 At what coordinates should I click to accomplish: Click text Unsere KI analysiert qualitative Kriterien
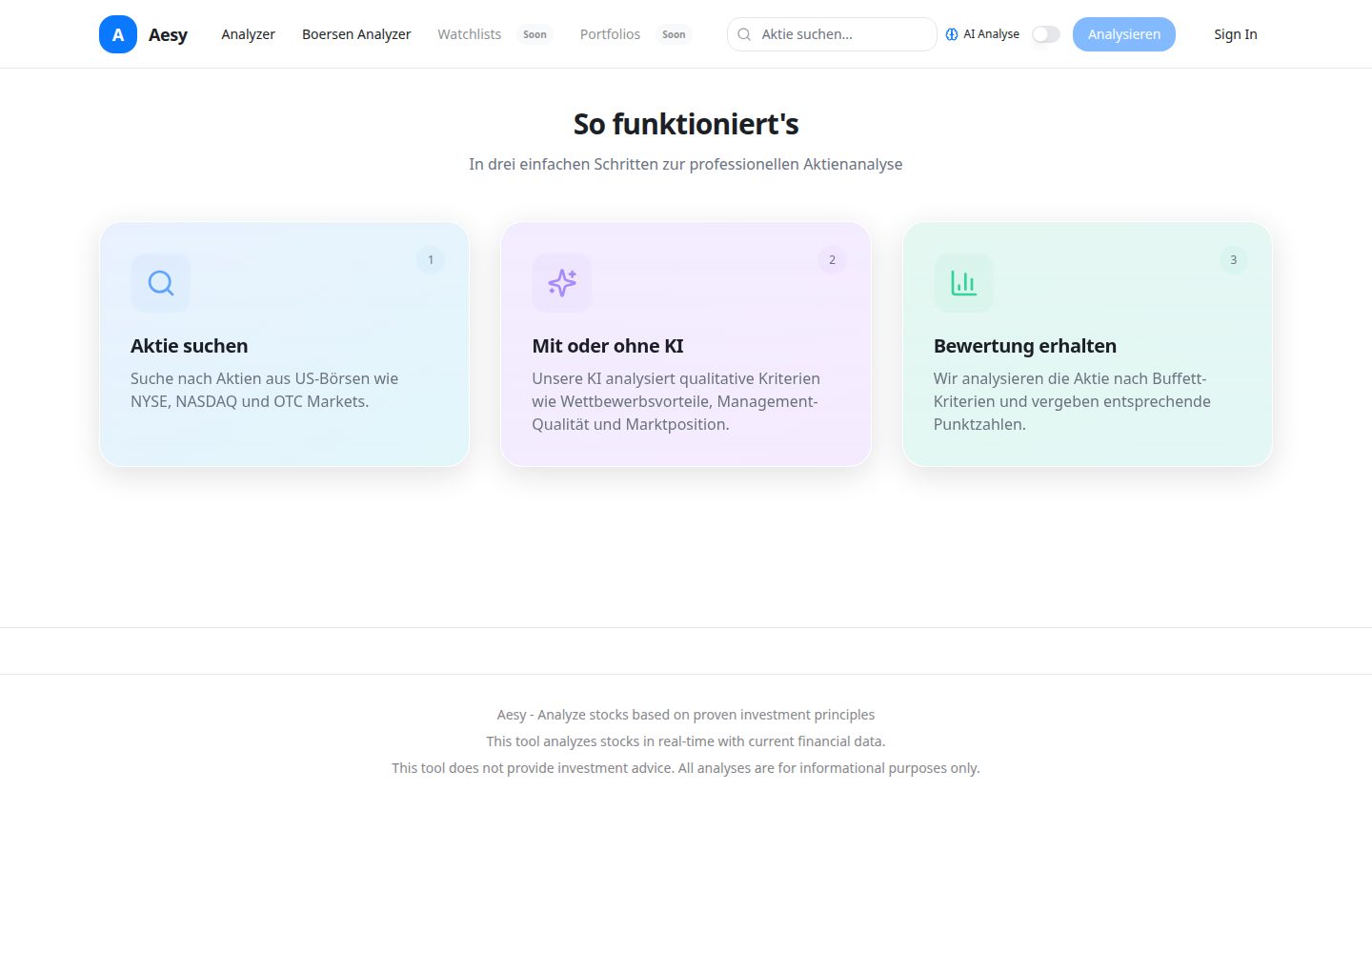676,401
